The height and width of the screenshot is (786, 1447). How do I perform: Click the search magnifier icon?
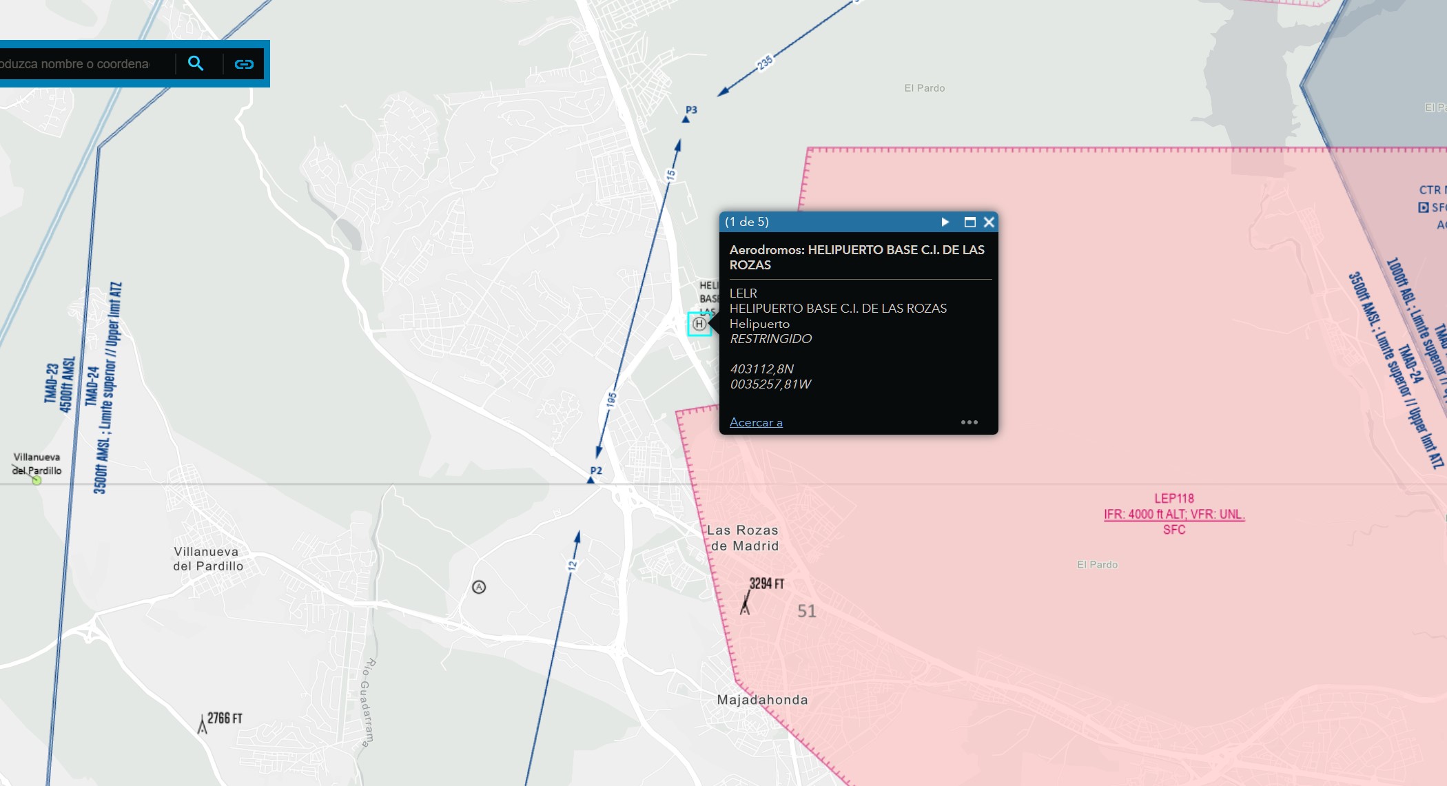(196, 64)
